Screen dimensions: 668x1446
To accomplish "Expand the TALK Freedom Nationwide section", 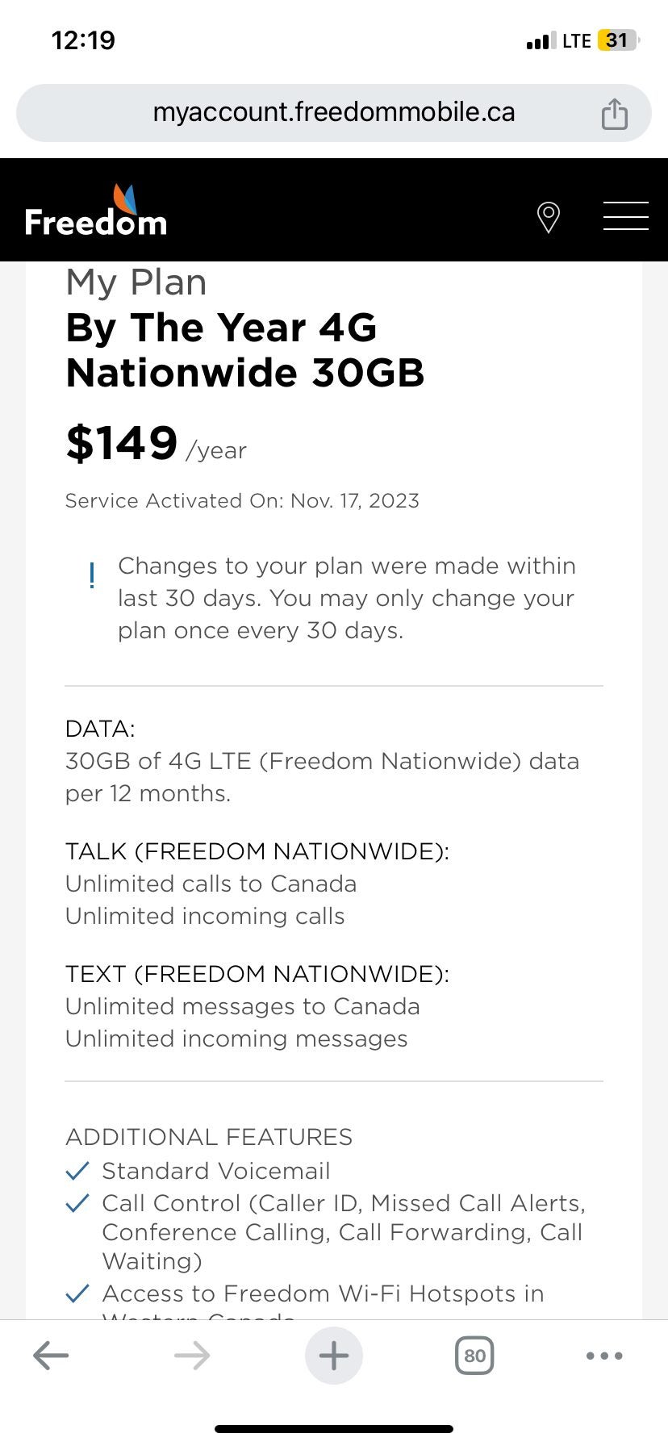I will [257, 851].
